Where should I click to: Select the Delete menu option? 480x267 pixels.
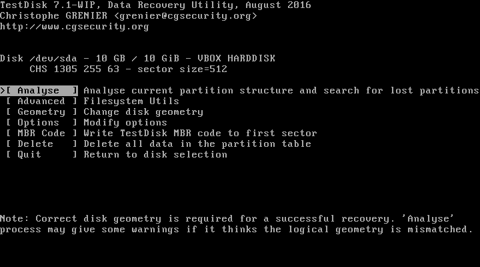click(x=41, y=144)
